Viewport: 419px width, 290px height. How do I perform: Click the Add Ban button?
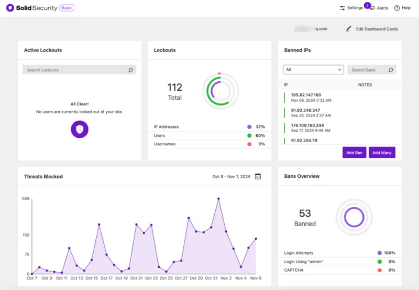[x=355, y=153]
